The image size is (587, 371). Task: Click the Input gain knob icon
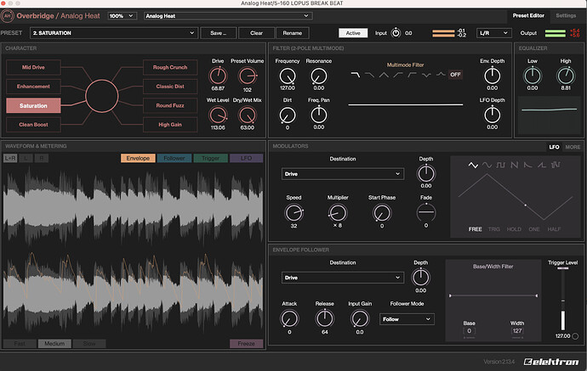tap(396, 33)
